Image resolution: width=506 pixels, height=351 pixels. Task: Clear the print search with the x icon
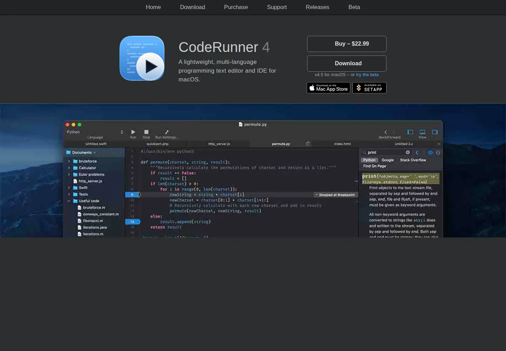[408, 152]
